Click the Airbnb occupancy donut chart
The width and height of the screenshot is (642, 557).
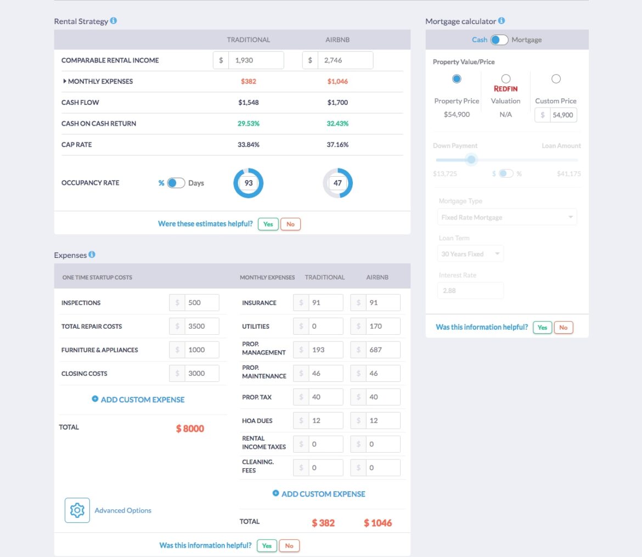339,183
